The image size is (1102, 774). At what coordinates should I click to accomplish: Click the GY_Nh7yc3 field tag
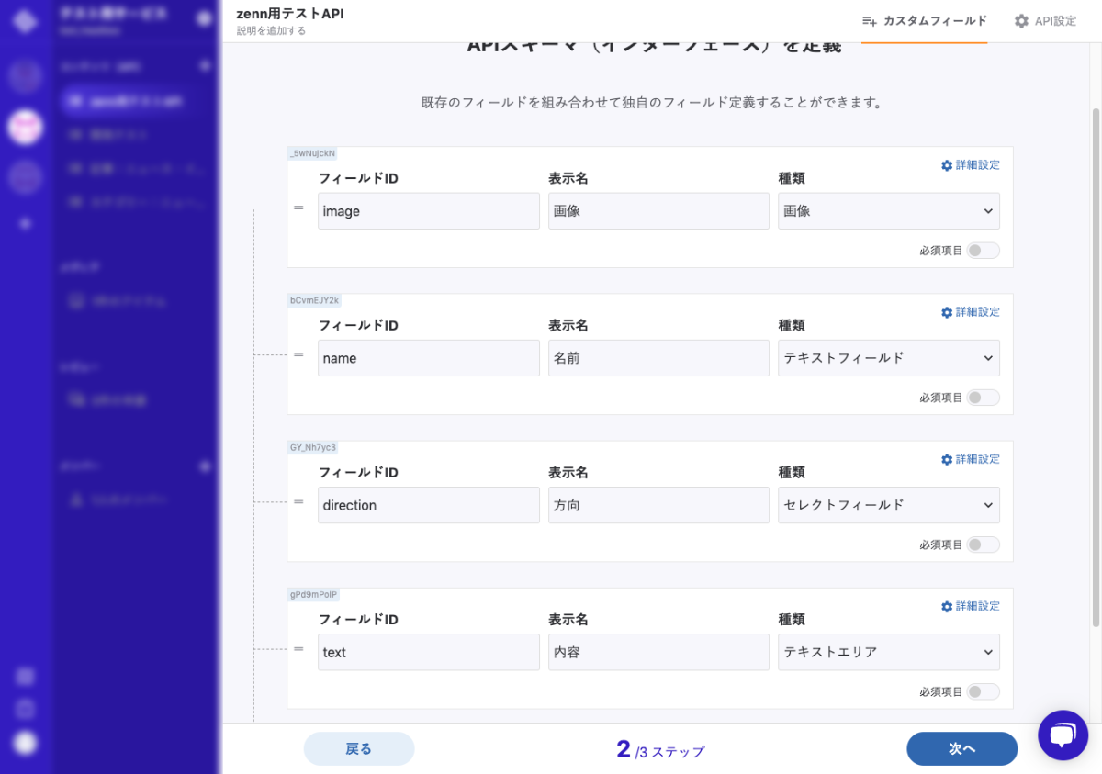[x=313, y=447]
